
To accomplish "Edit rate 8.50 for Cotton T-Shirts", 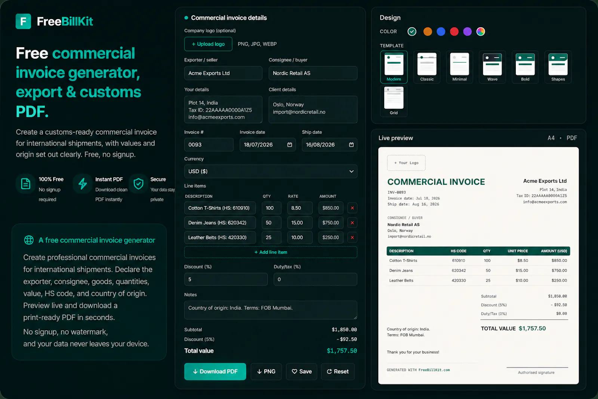I will 300,208.
